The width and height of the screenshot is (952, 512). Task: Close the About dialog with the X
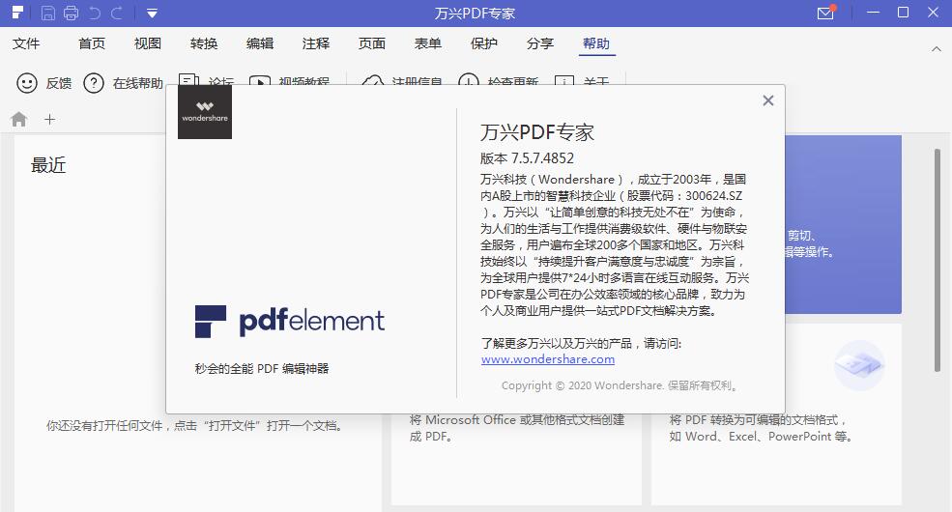(x=768, y=100)
